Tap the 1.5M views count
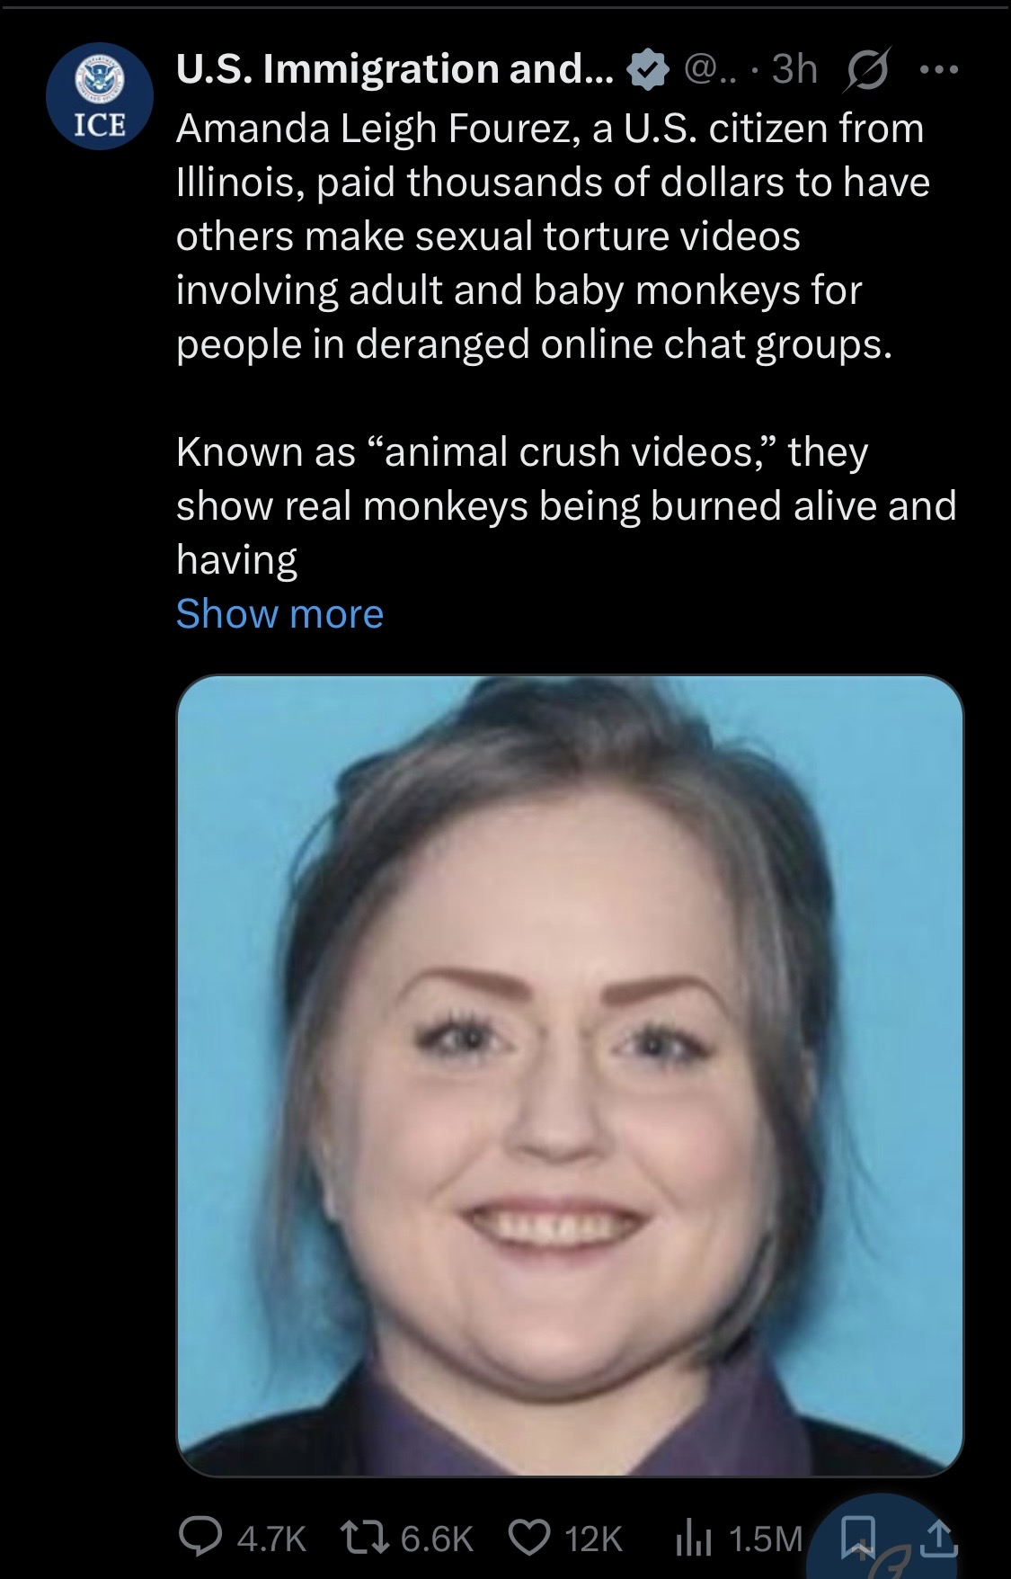Screen dimensions: 1011x1579 [x=766, y=1539]
